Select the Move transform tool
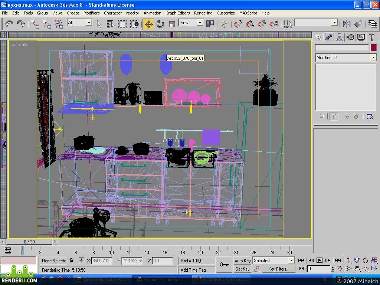 (148, 24)
